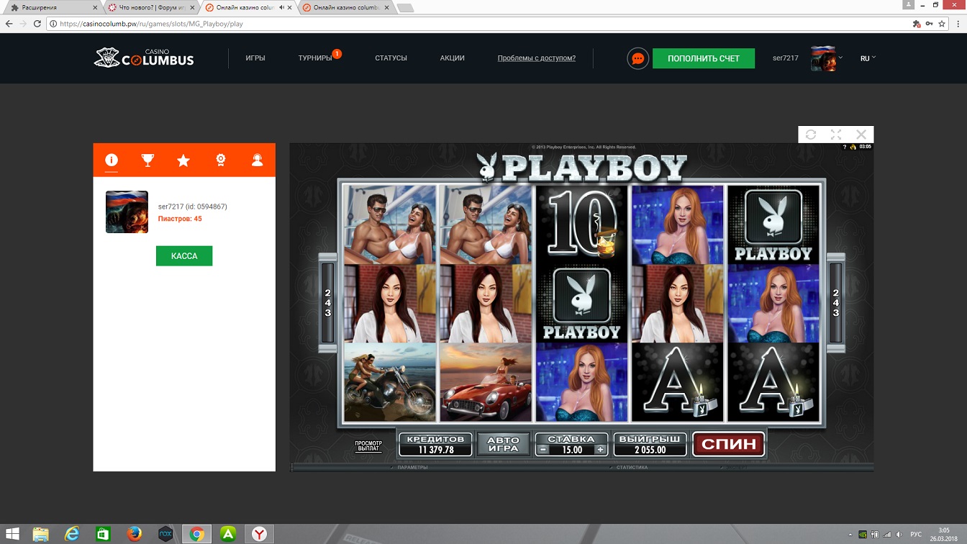Spin the reels with the Спин button
Screen dimensions: 967x544
click(729, 444)
